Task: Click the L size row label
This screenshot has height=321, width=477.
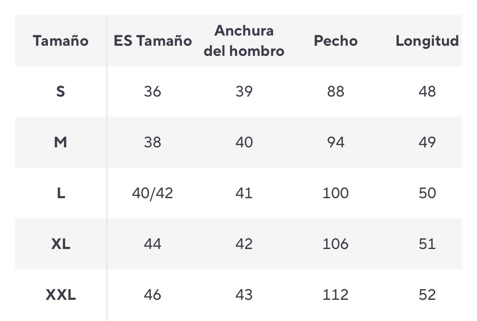Action: click(x=61, y=193)
